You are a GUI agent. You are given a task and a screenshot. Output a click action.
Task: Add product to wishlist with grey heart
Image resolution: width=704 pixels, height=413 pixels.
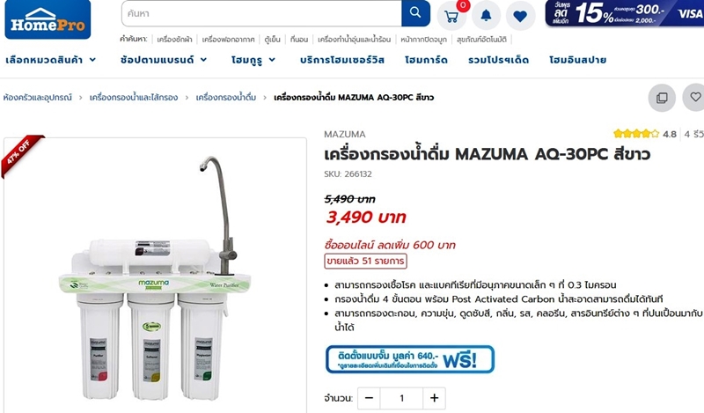tap(694, 97)
